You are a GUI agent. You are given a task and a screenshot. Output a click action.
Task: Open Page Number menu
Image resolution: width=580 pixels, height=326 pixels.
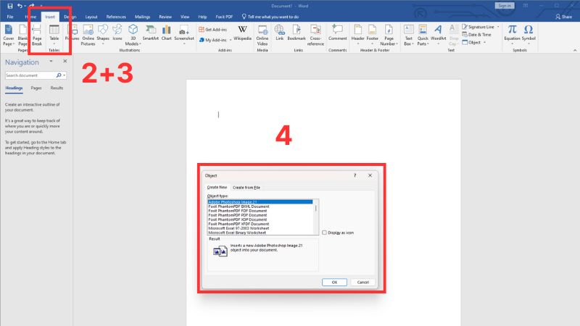tap(389, 35)
